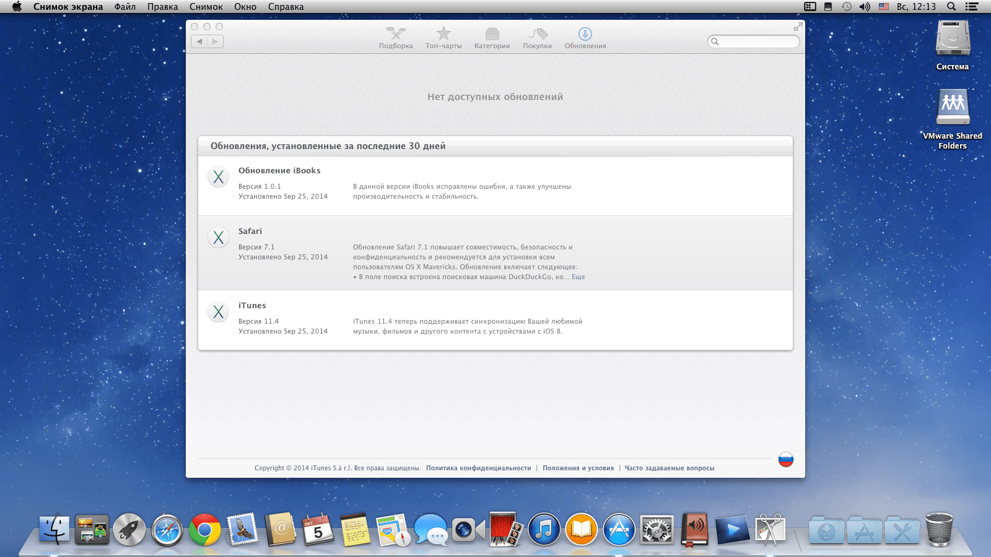
Task: Open the scissors screenshot app in Dock
Action: click(770, 530)
